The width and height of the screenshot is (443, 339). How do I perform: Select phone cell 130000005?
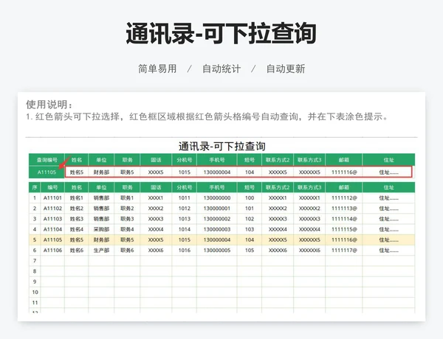point(217,250)
